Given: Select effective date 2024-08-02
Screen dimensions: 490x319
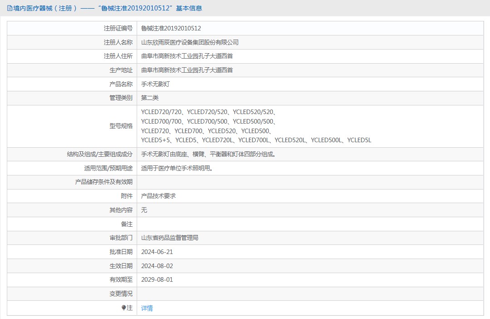Looking at the screenshot, I should [x=157, y=266].
